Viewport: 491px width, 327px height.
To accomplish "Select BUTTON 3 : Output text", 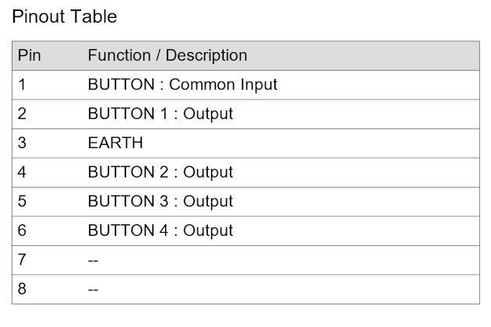I will click(161, 201).
